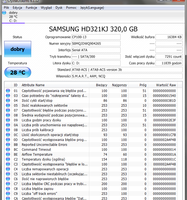187x200 pixels.
Task: Click the power-on hours 11839 godzin
Action: 169,63
